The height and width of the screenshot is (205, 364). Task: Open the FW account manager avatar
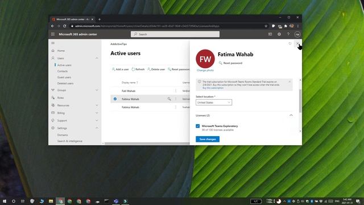[297, 34]
